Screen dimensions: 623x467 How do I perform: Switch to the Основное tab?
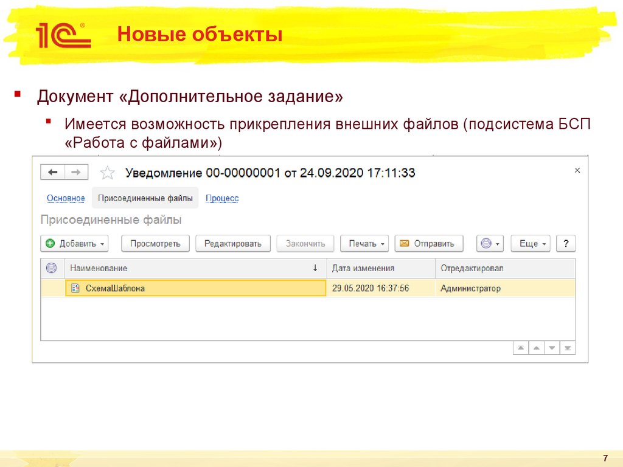(65, 198)
